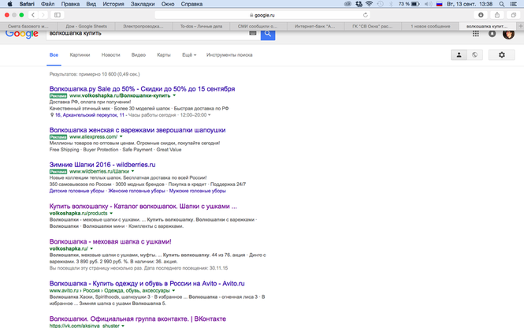The height and width of the screenshot is (328, 524).
Task: Expand dropdown arrow next to vk.com URL
Action: [123, 326]
